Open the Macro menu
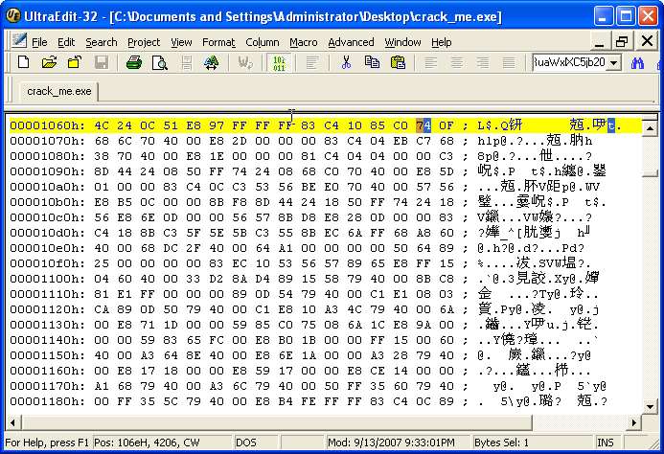Image resolution: width=664 pixels, height=454 pixels. [303, 42]
